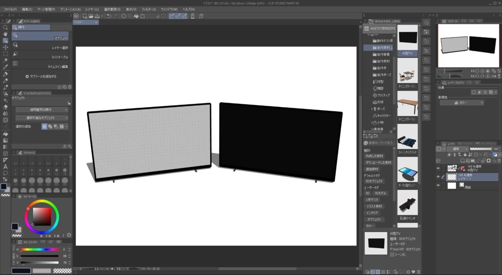Select the Eraser tool

coord(5,106)
